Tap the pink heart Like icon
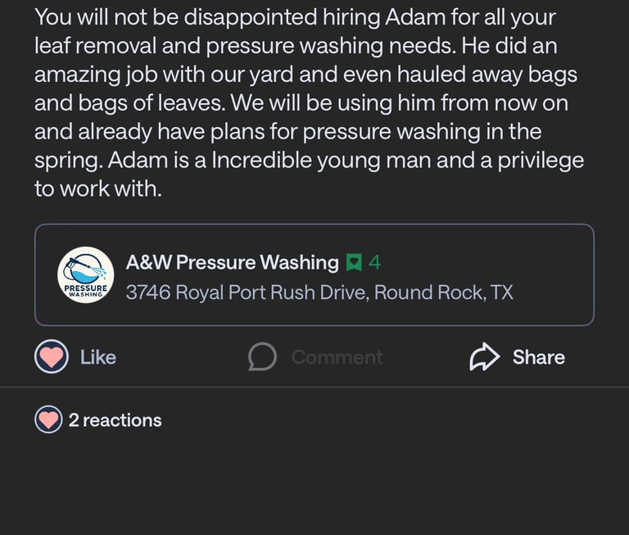 (52, 357)
